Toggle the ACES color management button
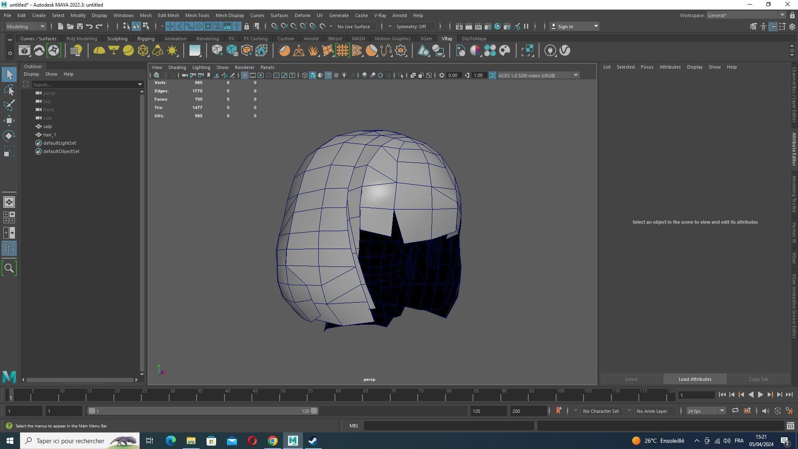 tap(493, 75)
